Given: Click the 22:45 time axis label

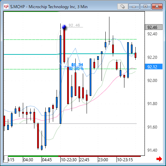Looking at the screenshot, I should (85, 160).
